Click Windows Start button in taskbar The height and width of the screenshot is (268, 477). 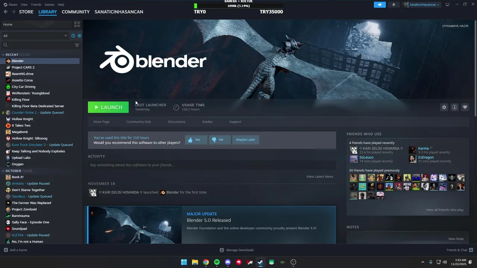click(184, 262)
